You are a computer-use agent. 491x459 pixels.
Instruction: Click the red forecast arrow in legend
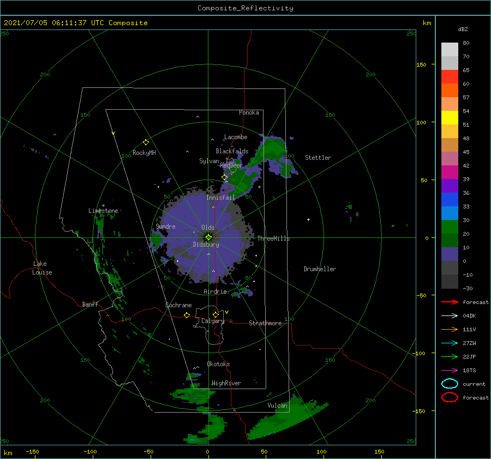(x=450, y=302)
